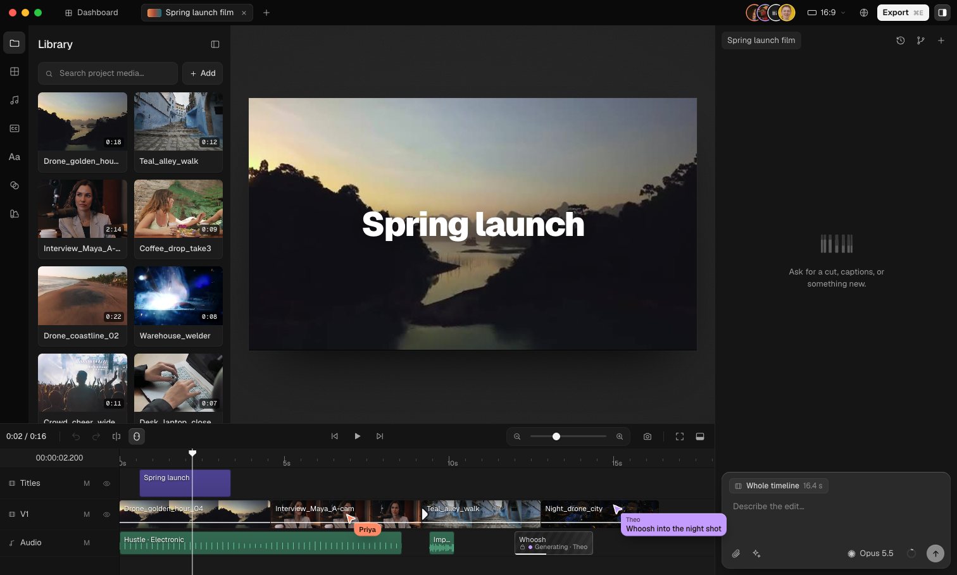Open a new tab with plus
The height and width of the screenshot is (575, 957).
[x=266, y=13]
